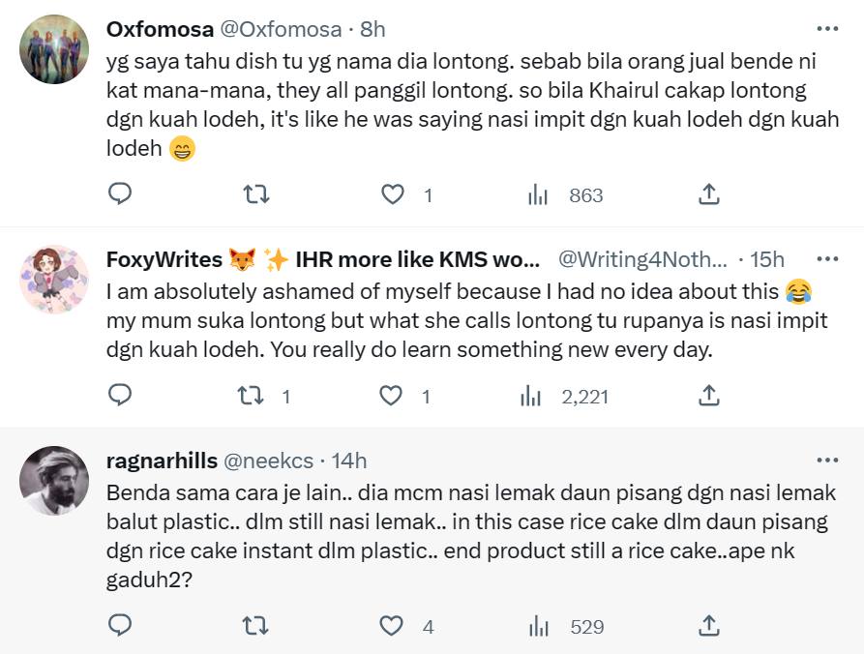Reply to FoxyWrites' tweet
Viewport: 864px width, 654px height.
click(x=119, y=395)
